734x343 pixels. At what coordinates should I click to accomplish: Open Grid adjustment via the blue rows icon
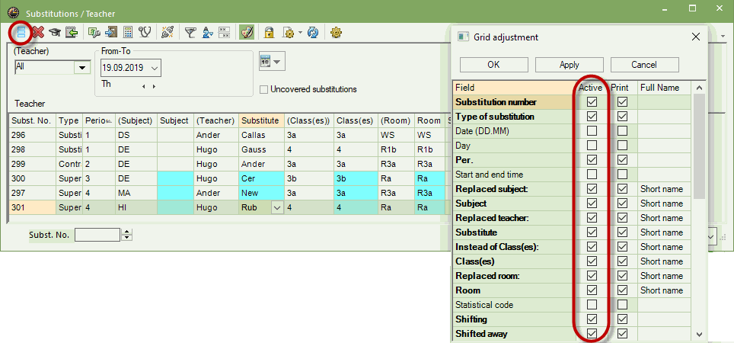click(21, 32)
